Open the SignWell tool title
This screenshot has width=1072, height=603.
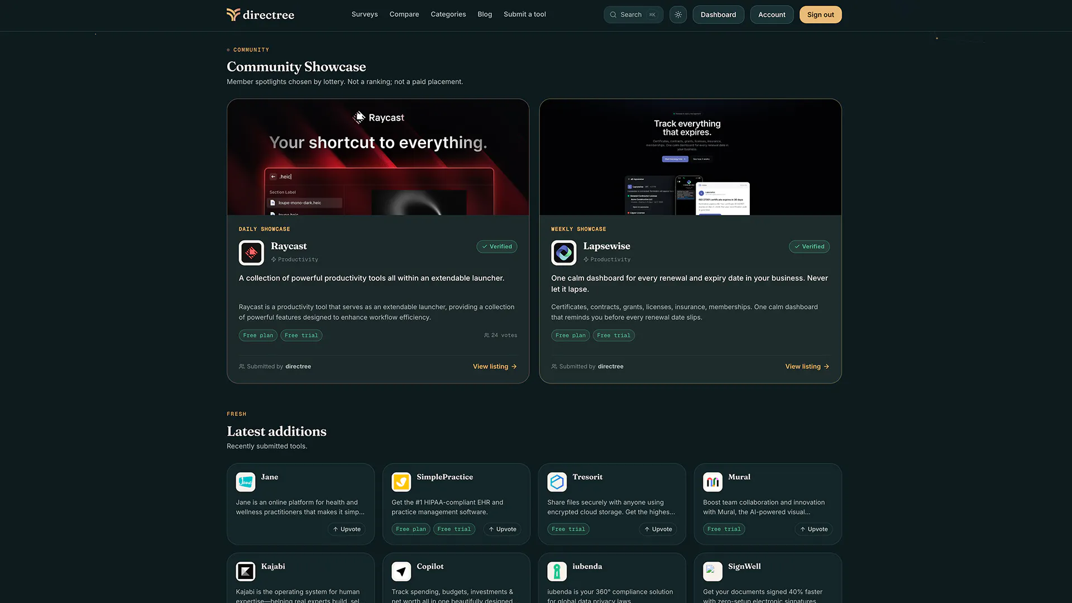point(744,566)
